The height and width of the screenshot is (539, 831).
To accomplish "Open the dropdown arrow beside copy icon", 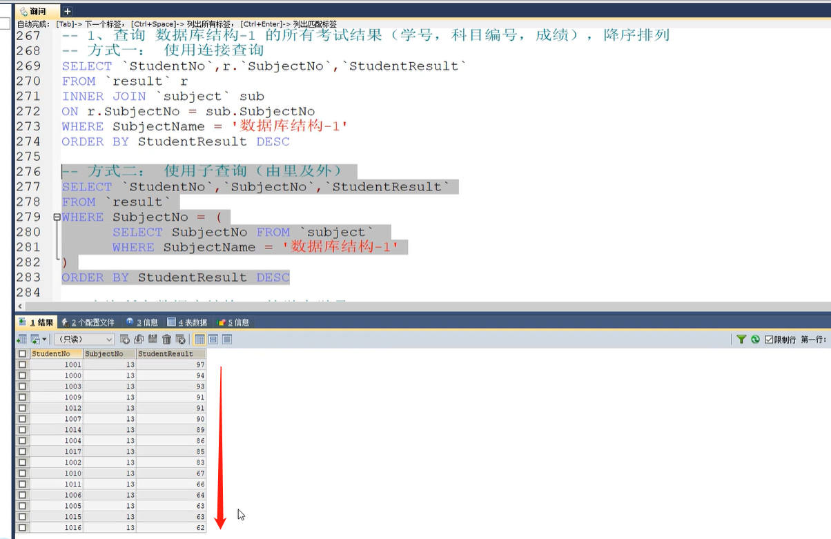I will click(44, 340).
